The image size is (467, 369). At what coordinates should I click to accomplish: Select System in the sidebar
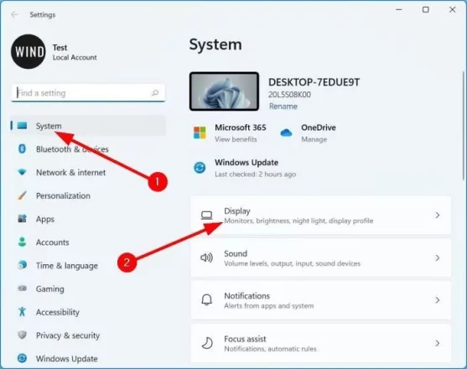point(88,126)
